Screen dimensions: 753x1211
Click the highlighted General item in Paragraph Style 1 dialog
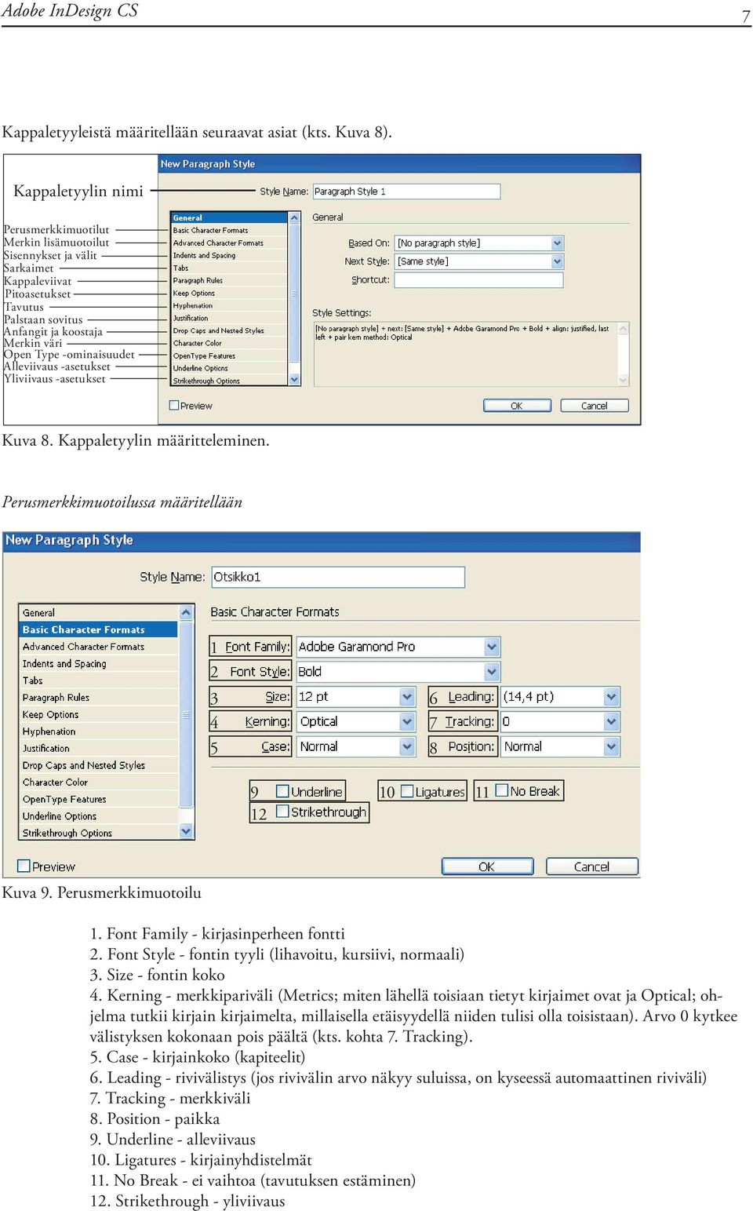click(230, 218)
